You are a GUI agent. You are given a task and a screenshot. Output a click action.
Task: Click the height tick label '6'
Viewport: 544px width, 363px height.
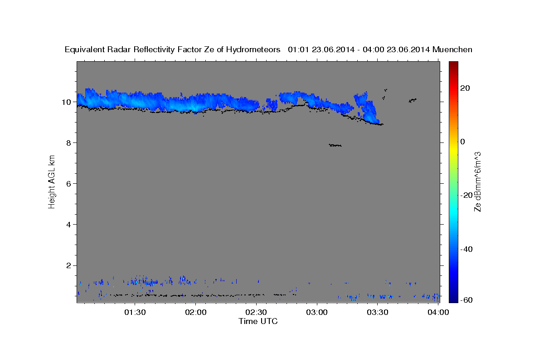pos(68,183)
